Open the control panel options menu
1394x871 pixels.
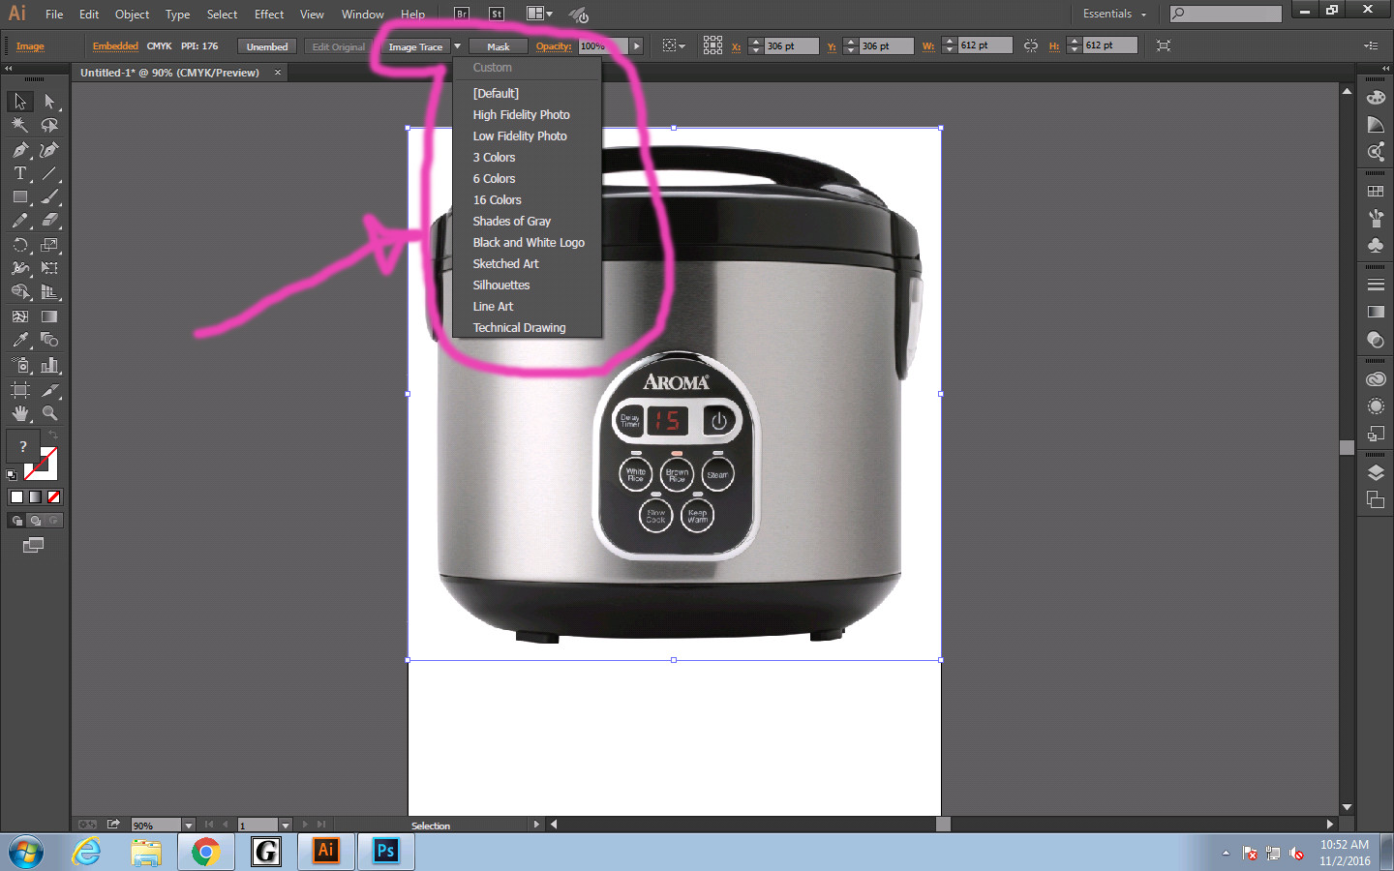(1371, 45)
